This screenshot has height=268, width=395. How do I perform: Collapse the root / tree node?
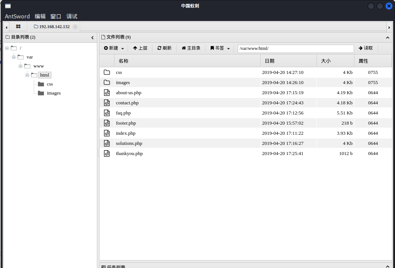tap(7, 48)
